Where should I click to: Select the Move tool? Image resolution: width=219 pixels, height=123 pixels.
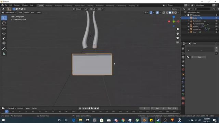click(4, 28)
